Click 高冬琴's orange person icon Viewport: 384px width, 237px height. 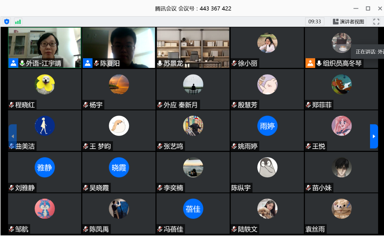[310, 63]
